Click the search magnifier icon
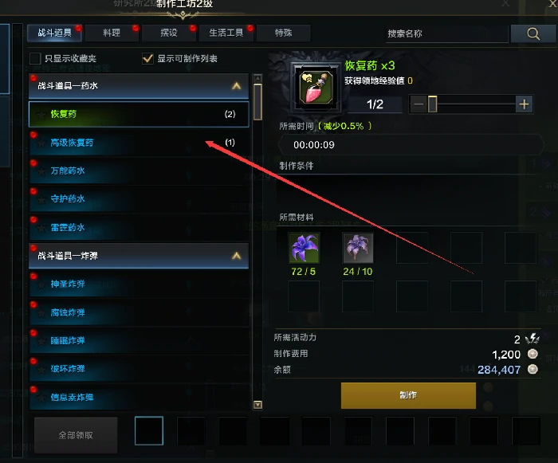 tap(532, 33)
